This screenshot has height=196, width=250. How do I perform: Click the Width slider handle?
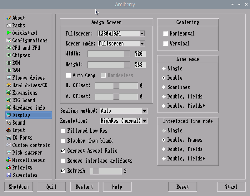pos(127,54)
